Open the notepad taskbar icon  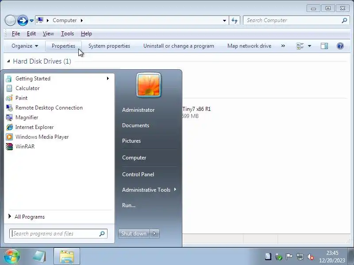[x=39, y=257]
